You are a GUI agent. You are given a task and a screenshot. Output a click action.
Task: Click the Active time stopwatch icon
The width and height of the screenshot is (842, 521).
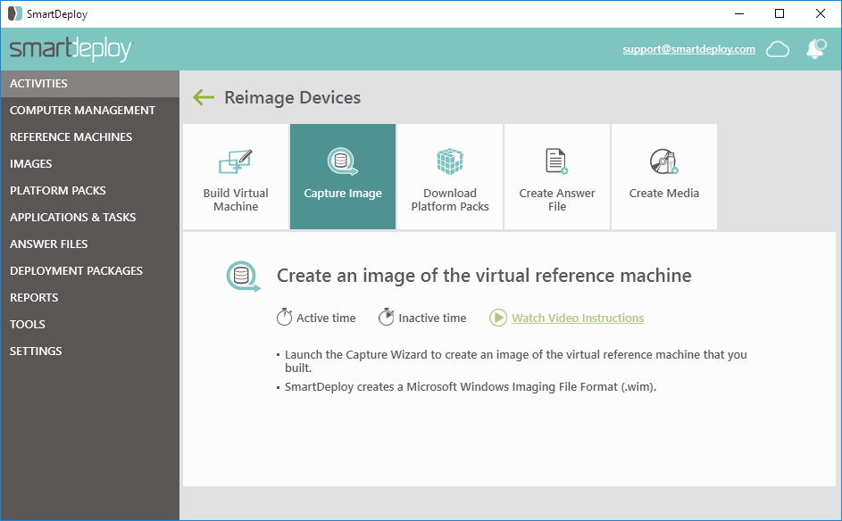click(x=284, y=317)
